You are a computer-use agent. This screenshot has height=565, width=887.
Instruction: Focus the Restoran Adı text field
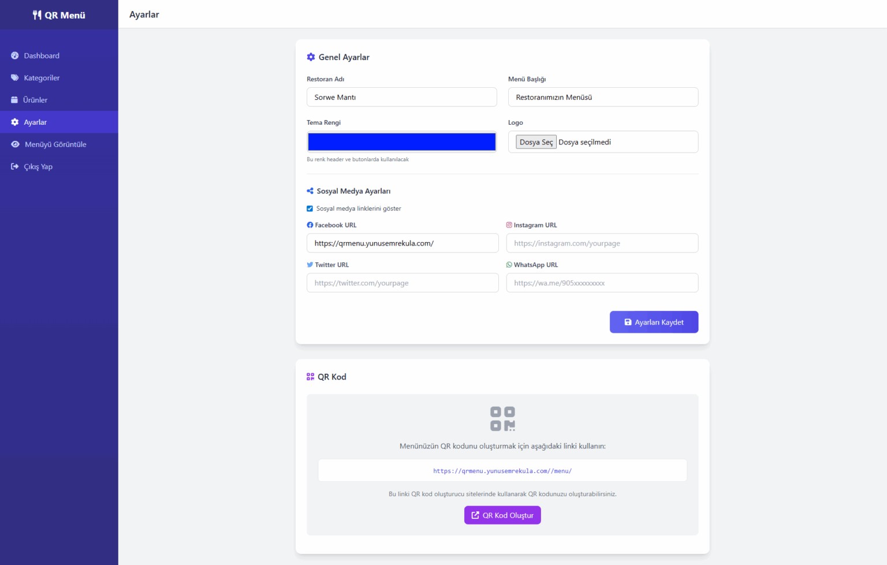pos(401,97)
